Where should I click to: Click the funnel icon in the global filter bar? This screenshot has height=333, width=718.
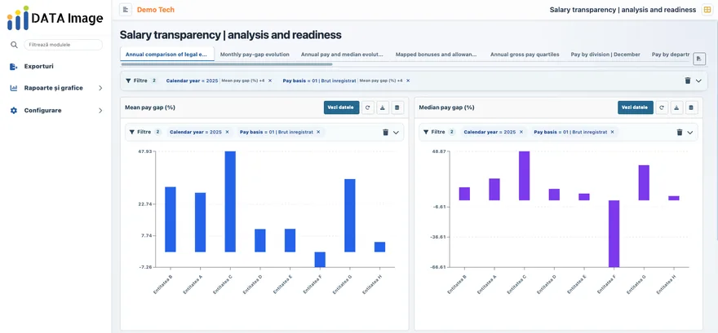(x=128, y=81)
